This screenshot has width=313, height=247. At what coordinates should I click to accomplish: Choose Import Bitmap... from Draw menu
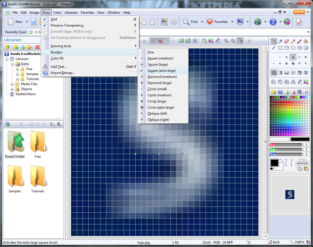[x=90, y=73]
